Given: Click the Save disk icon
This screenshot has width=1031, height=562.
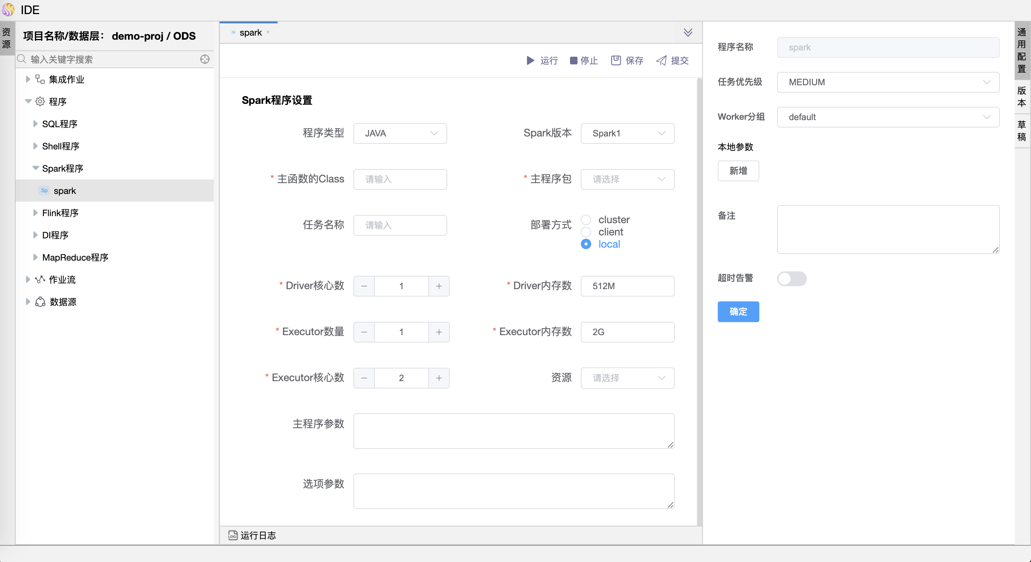Looking at the screenshot, I should pos(616,60).
